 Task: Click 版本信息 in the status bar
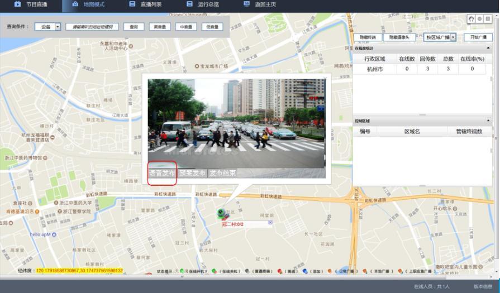click(x=483, y=287)
